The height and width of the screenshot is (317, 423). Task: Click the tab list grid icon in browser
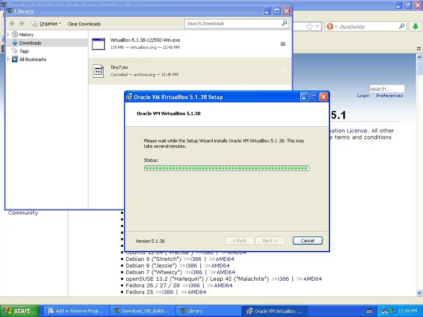pos(419,49)
